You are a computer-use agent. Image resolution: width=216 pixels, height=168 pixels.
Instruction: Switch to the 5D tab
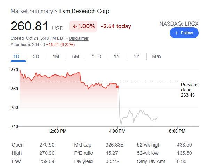click(x=36, y=56)
